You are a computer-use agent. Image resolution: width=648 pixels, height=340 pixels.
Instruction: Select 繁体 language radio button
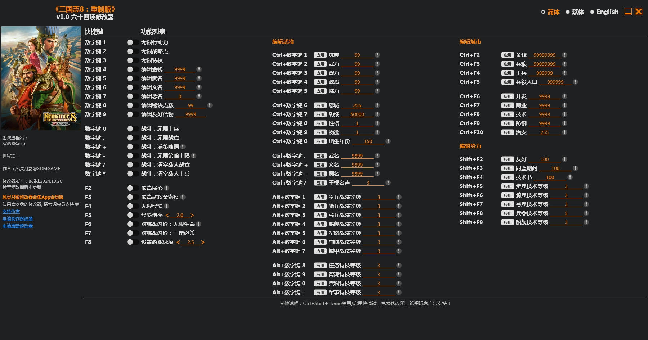[x=568, y=12]
